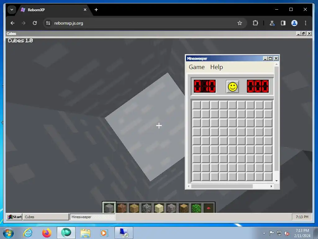
Task: Select the wooden planks block in the hotbar
Action: click(x=134, y=208)
